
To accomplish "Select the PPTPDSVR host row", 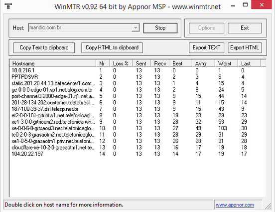I will coord(137,77).
